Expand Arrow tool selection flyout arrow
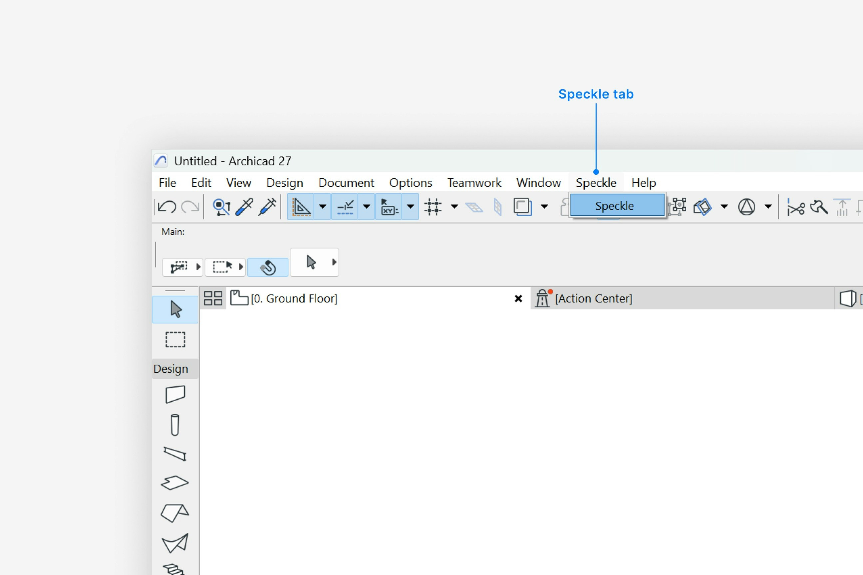 (334, 262)
